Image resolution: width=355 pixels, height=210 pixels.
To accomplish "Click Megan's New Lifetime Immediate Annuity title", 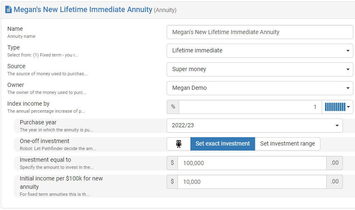I will click(x=83, y=10).
